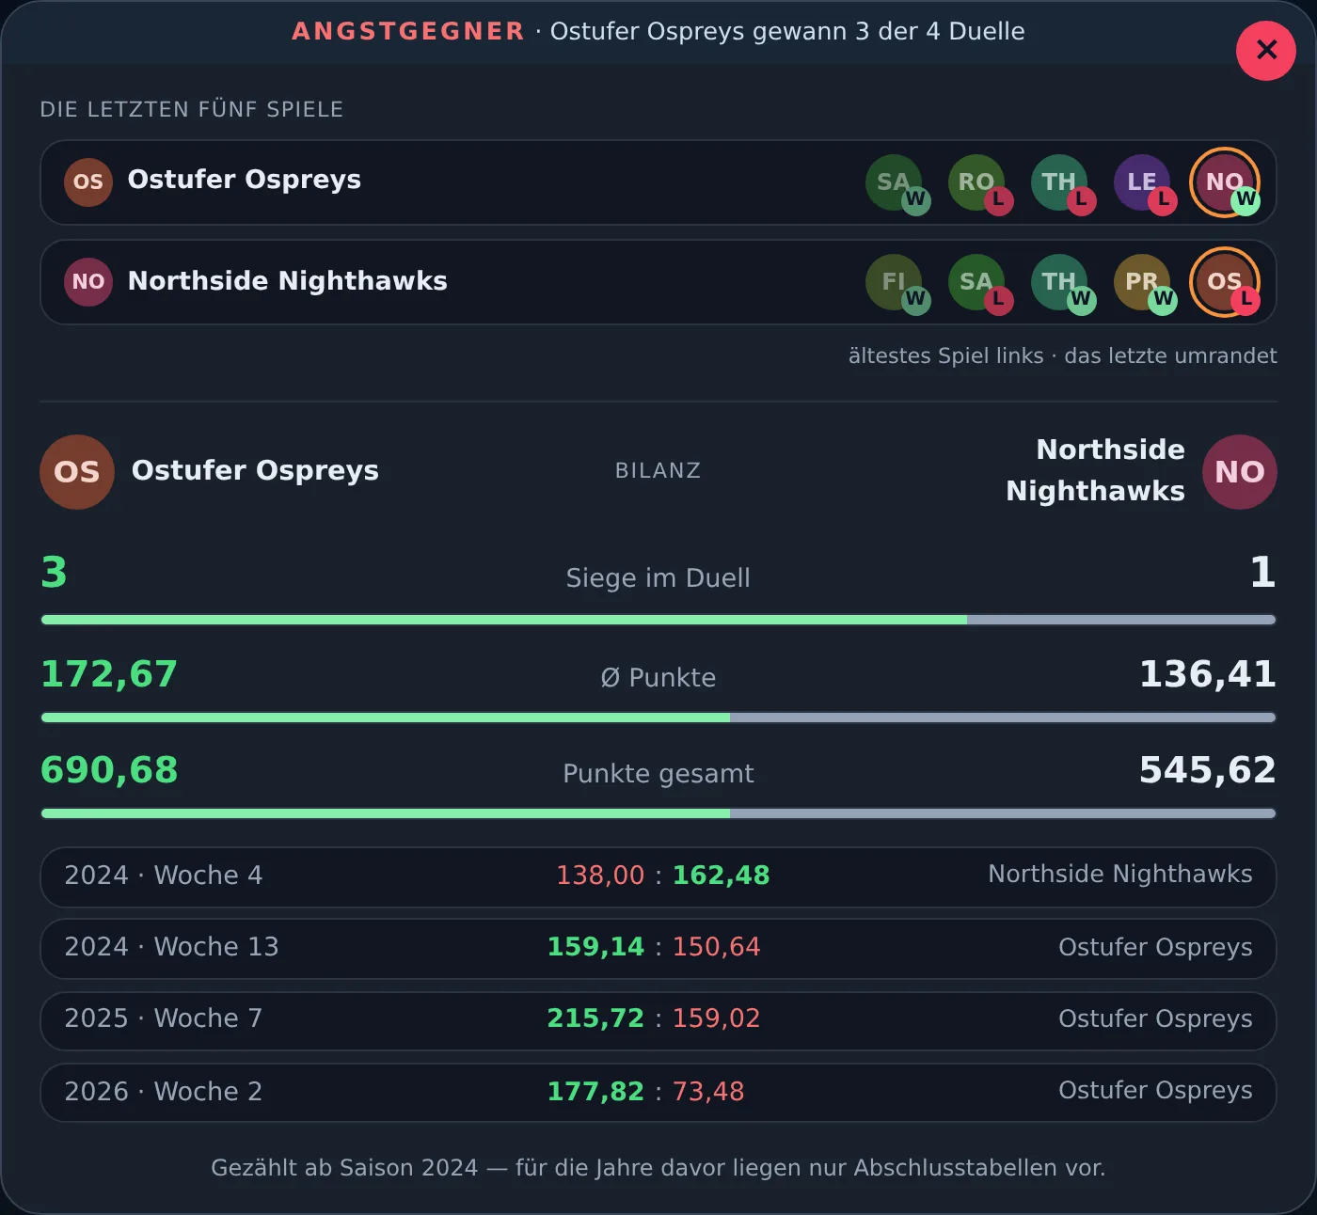Click the score 215,72 in Woche 7 row
The width and height of the screenshot is (1317, 1215).
coord(596,1018)
